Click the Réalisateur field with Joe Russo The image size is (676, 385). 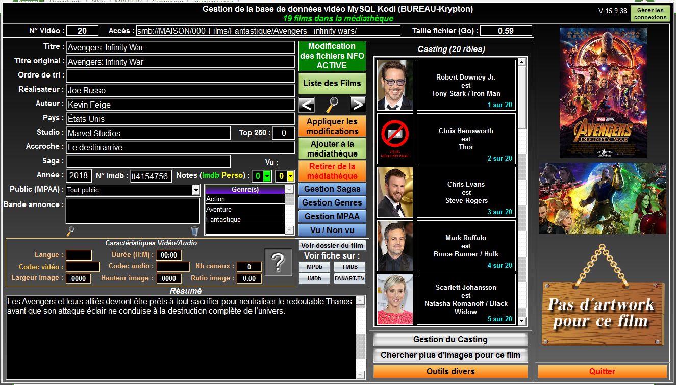[x=181, y=90]
